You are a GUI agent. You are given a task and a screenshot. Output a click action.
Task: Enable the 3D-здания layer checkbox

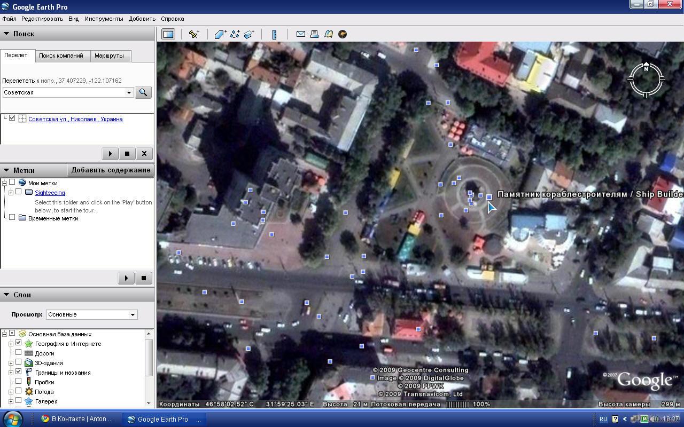click(x=19, y=362)
